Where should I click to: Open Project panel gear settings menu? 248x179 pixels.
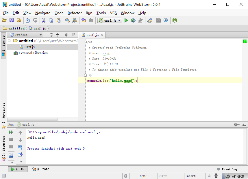pos(67,35)
